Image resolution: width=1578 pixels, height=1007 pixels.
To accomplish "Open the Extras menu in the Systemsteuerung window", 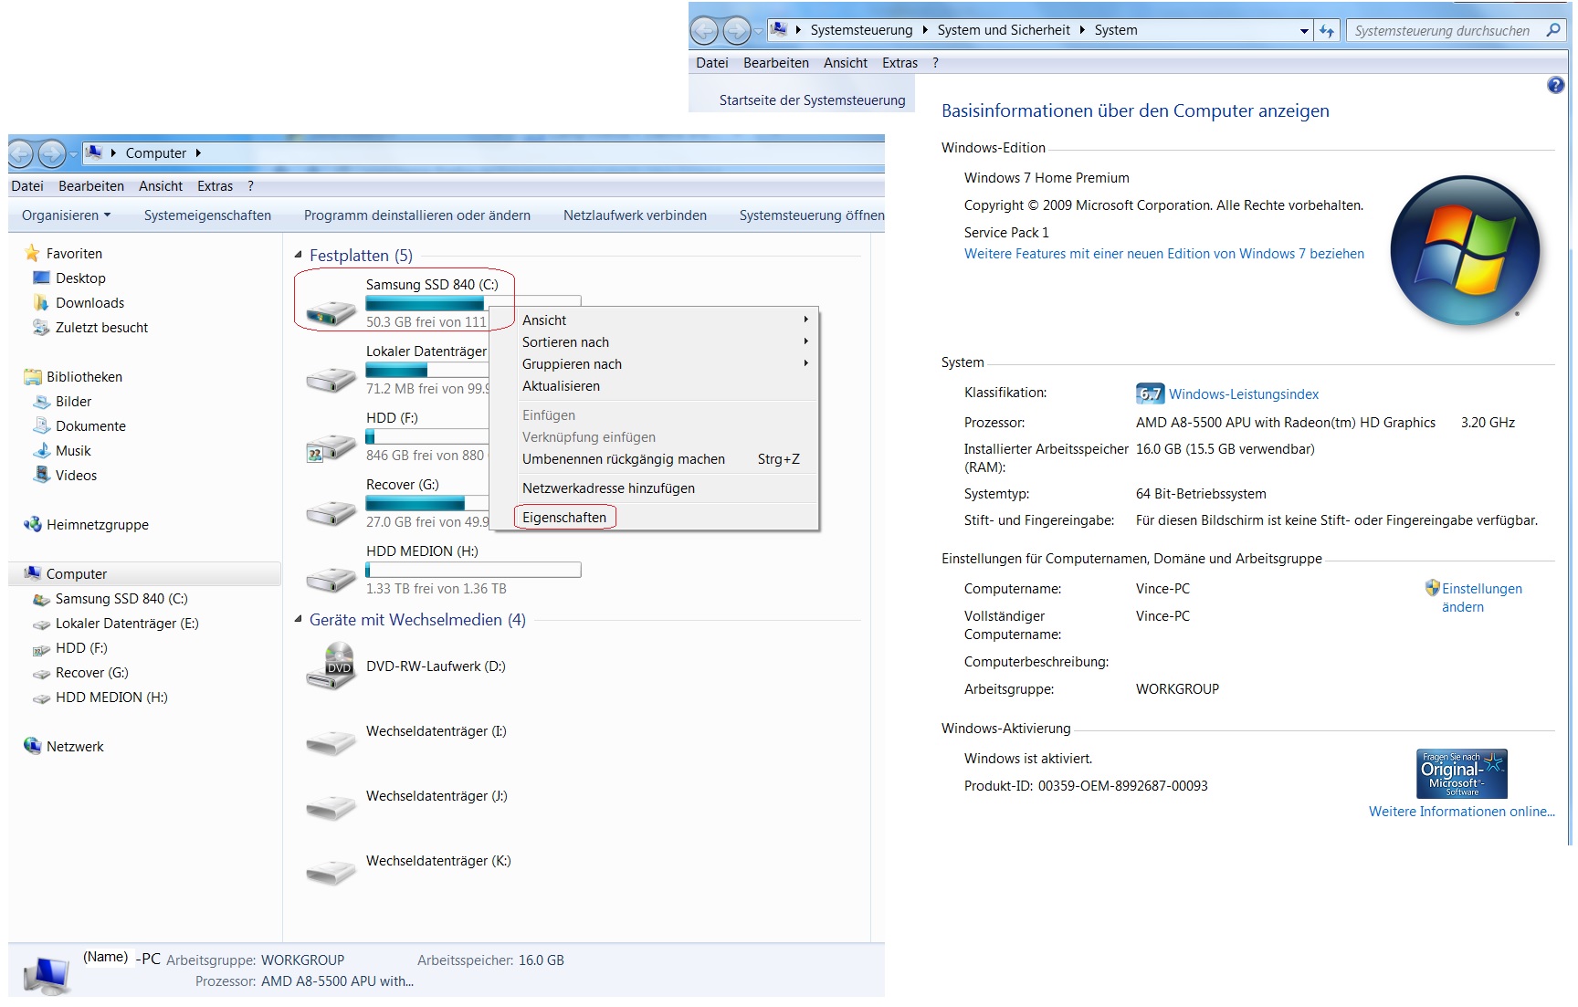I will [899, 63].
